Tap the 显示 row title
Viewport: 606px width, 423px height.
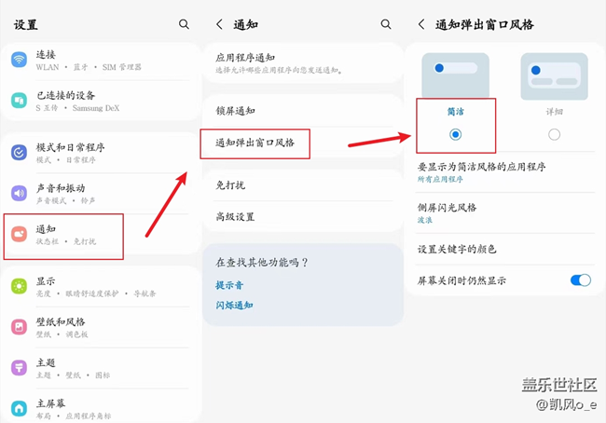[x=46, y=281]
